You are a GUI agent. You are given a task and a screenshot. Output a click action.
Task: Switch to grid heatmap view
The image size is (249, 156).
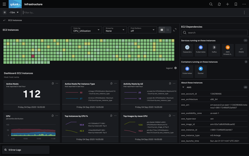162,30
